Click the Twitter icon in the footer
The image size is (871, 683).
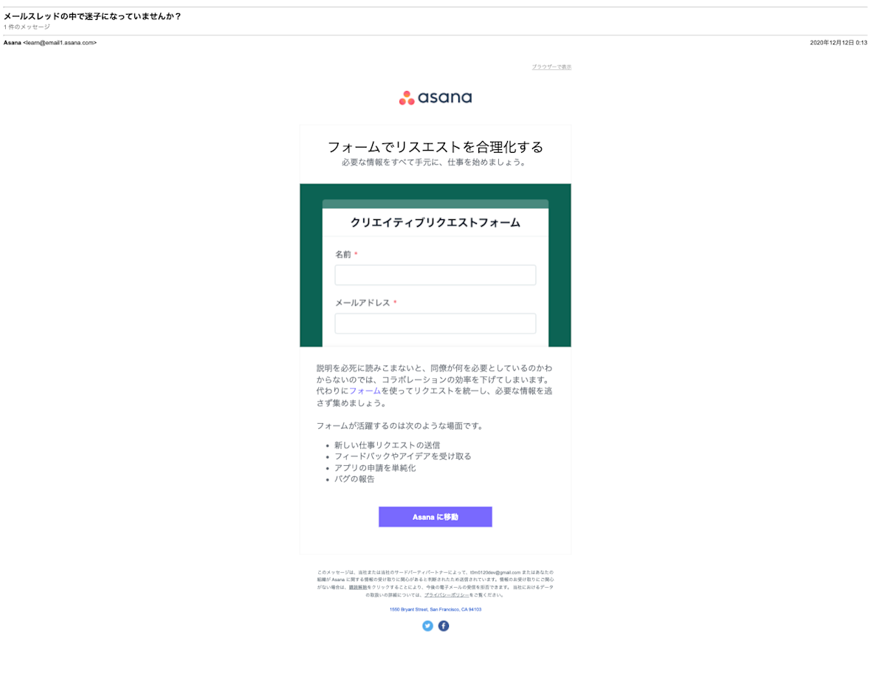(427, 625)
